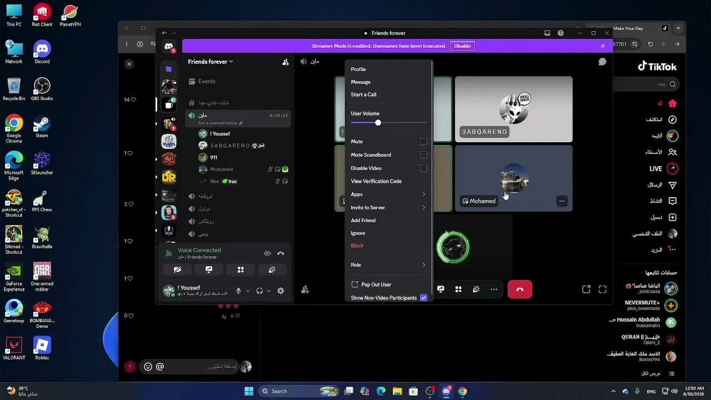Expand the Invite to Server submenu

(x=388, y=208)
